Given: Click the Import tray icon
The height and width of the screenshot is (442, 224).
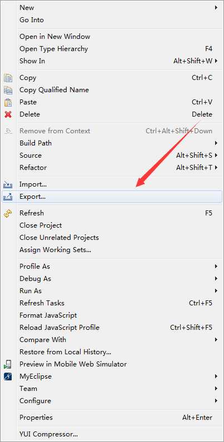Looking at the screenshot, I should click(8, 185).
